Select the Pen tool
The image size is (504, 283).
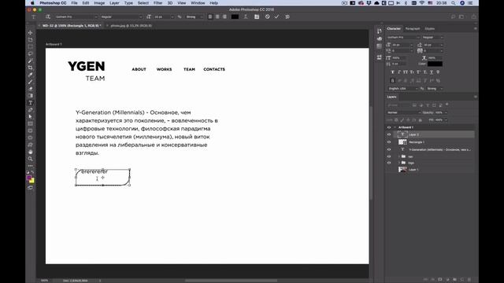[x=30, y=110]
